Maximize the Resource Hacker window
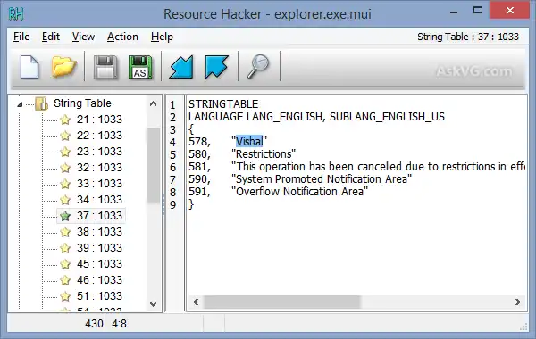The width and height of the screenshot is (536, 339). pos(478,11)
